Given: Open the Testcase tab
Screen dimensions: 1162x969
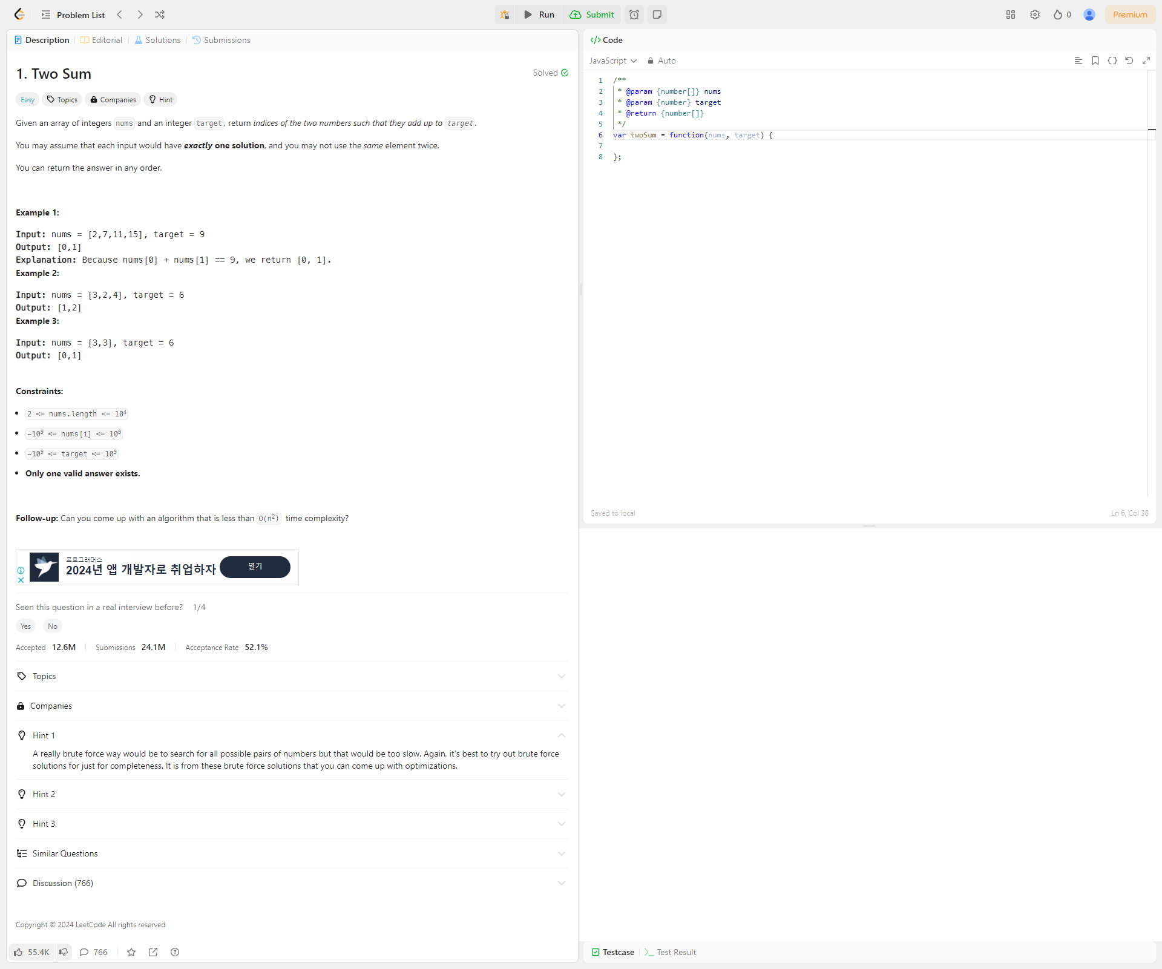Looking at the screenshot, I should 612,952.
